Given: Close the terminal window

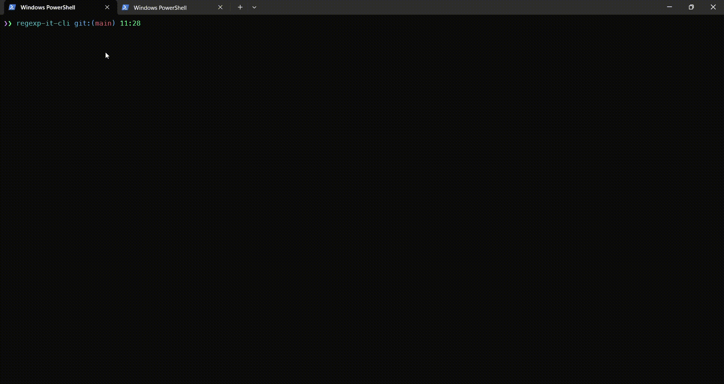Looking at the screenshot, I should click(713, 7).
